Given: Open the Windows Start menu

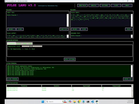Looking at the screenshot, I should click(x=43, y=102).
